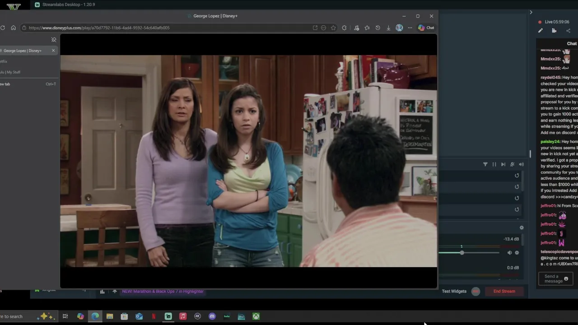578x325 pixels.
Task: Add page to favorites star icon
Action: click(x=333, y=28)
